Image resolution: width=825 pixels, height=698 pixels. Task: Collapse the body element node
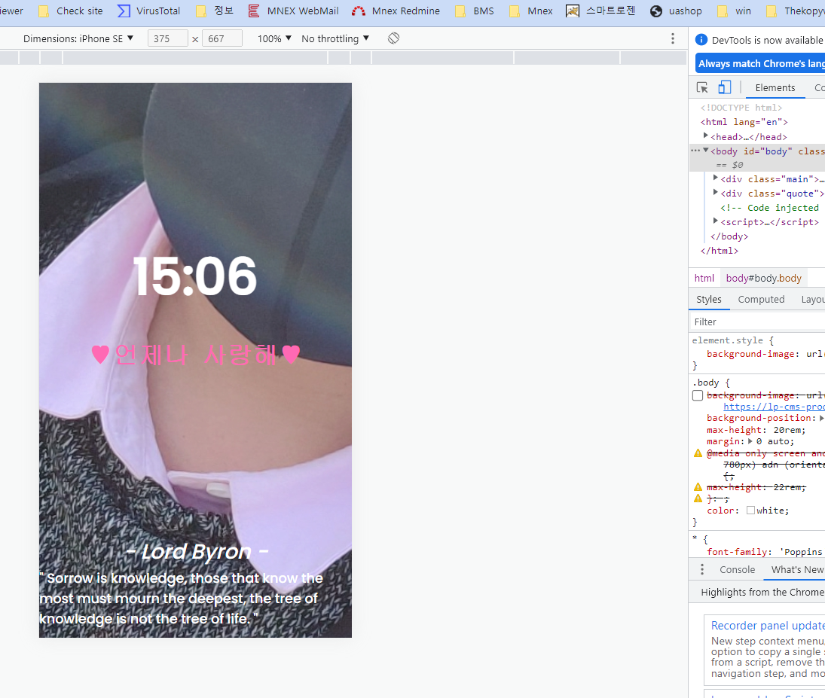(705, 151)
